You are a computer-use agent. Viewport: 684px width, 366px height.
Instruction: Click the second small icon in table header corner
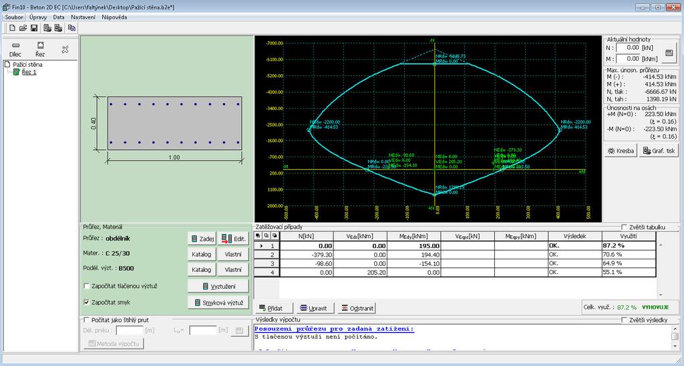[x=266, y=236]
